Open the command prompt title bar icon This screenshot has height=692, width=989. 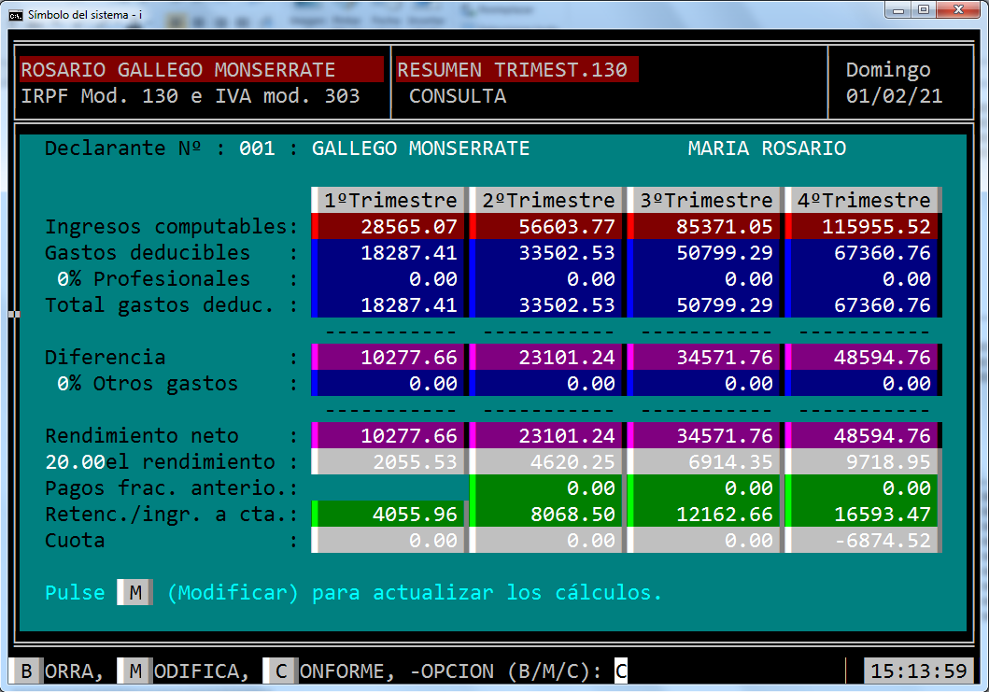15,14
